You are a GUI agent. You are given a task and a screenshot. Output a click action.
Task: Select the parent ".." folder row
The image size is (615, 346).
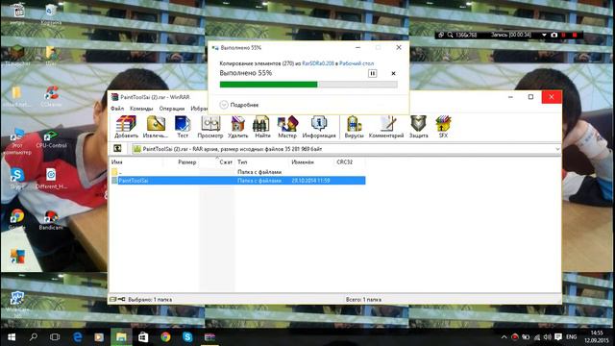[237, 172]
